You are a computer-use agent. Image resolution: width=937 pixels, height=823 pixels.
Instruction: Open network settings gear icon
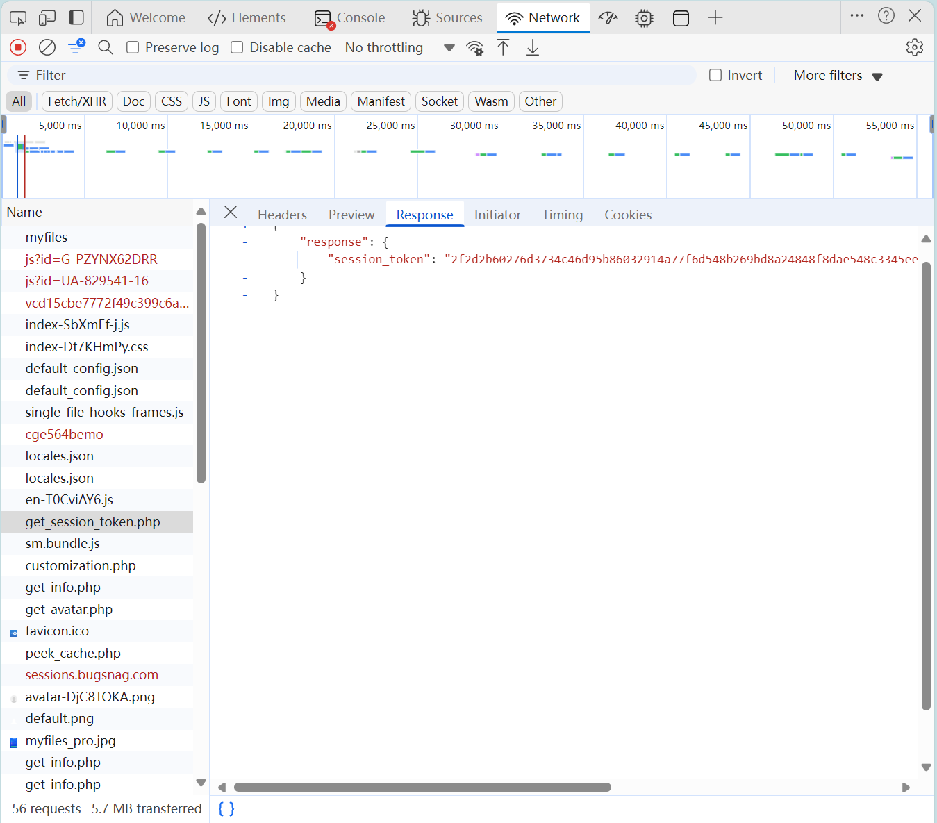pos(915,47)
